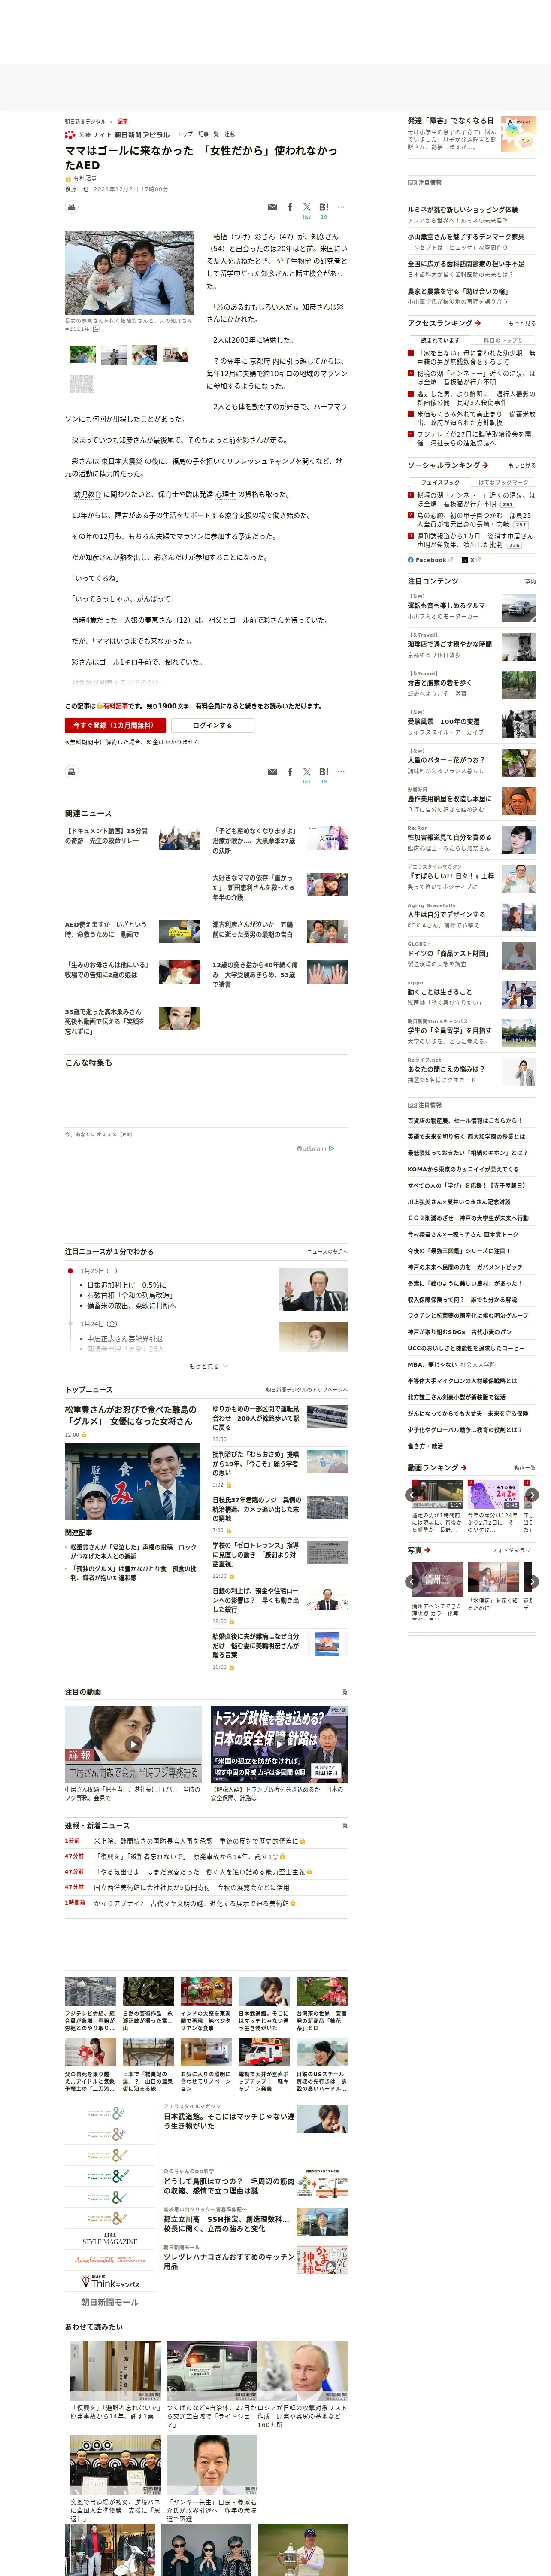Viewport: 551px width, 2576px height.
Task: Open もっと見る for the access ranking
Action: (x=521, y=323)
